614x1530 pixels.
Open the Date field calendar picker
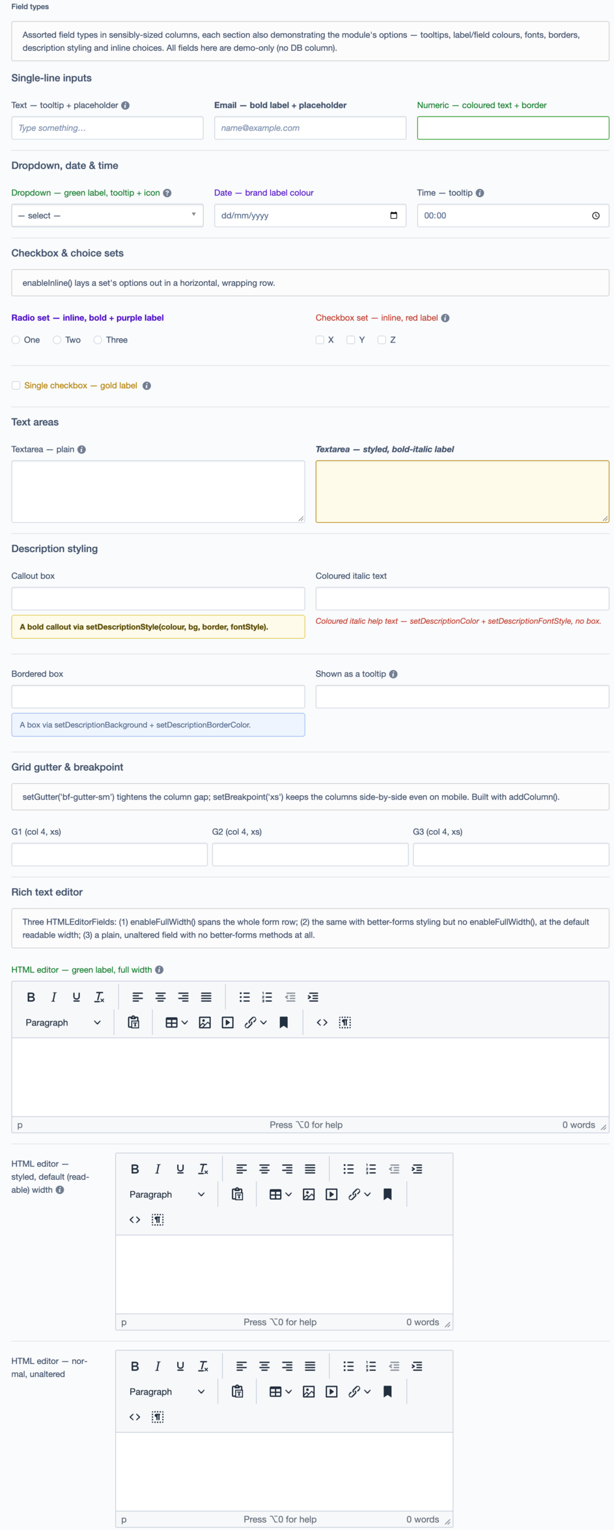393,216
